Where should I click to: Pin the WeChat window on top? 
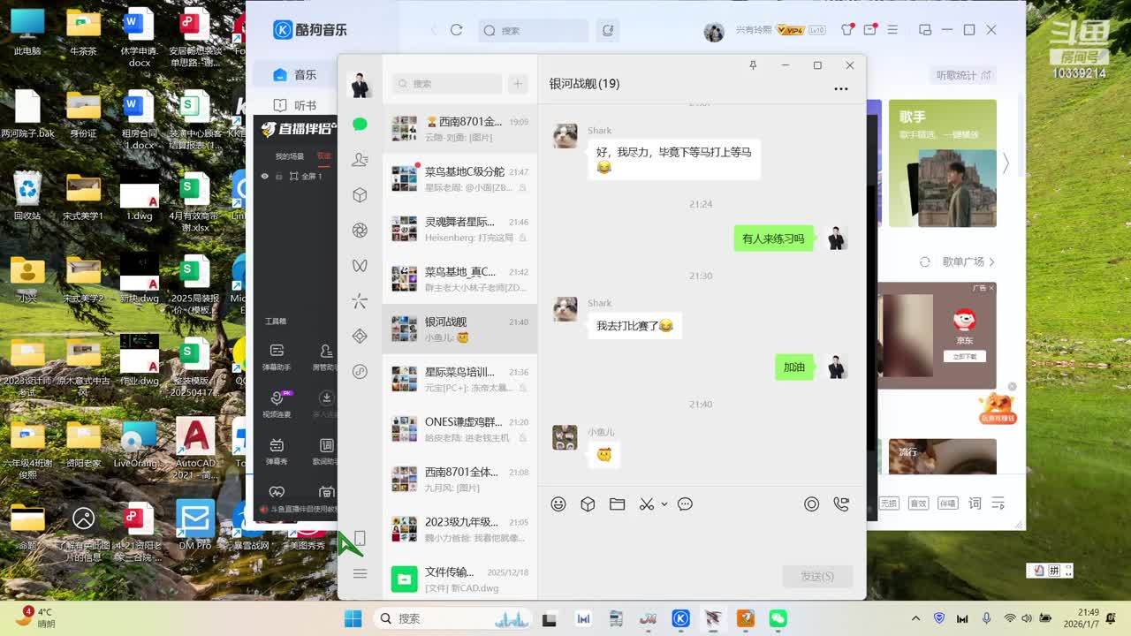click(753, 65)
